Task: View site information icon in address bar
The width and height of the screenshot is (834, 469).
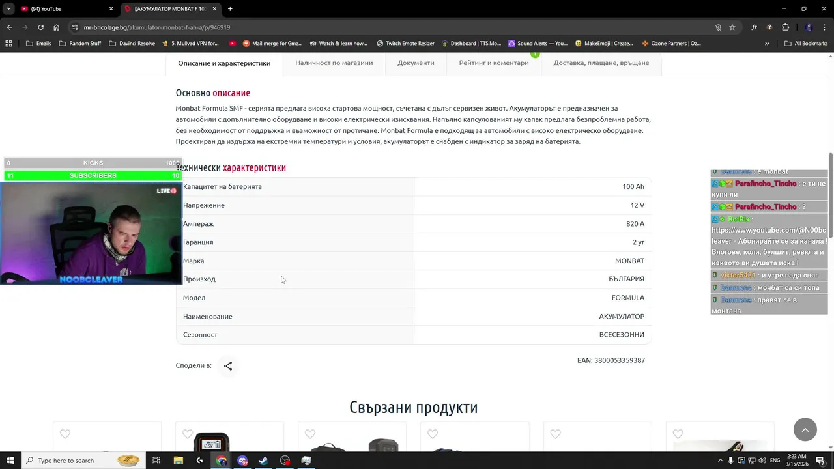Action: (x=75, y=27)
